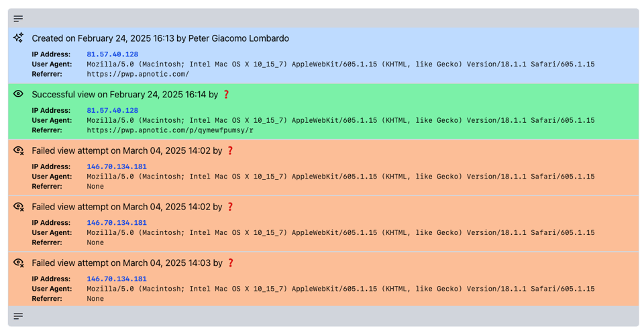This screenshot has height=331, width=644.
Task: Click the menu lines icon in bottom bar
Action: coord(18,316)
